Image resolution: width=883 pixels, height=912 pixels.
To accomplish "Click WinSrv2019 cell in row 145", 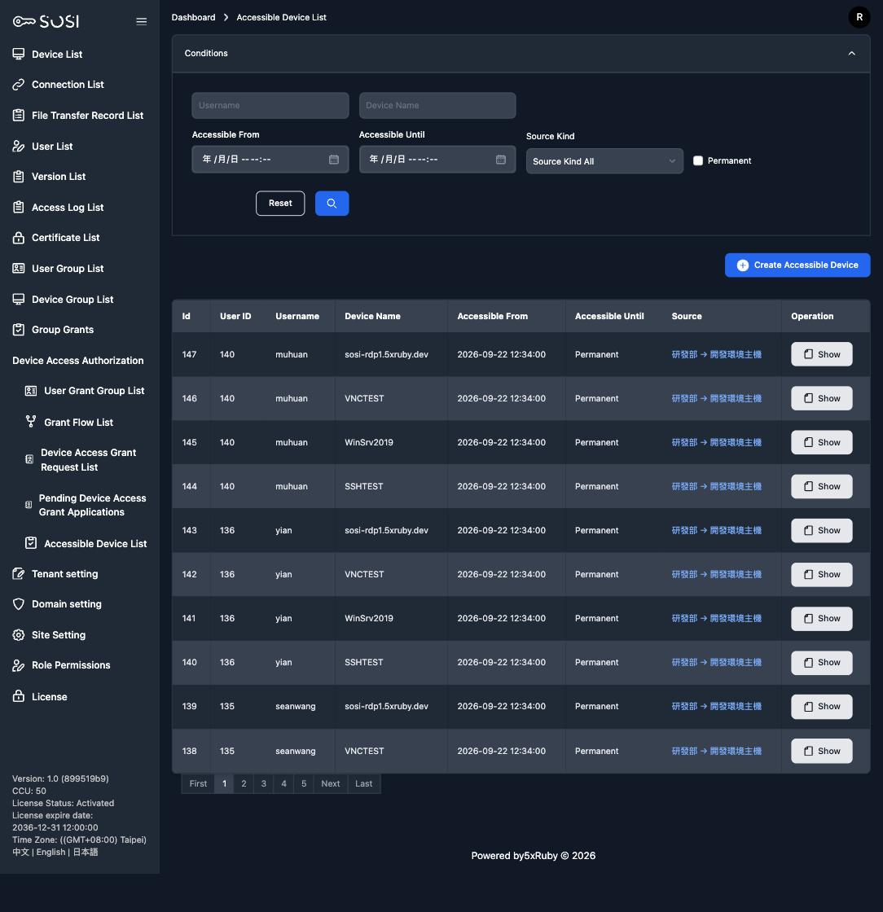I will click(x=369, y=443).
